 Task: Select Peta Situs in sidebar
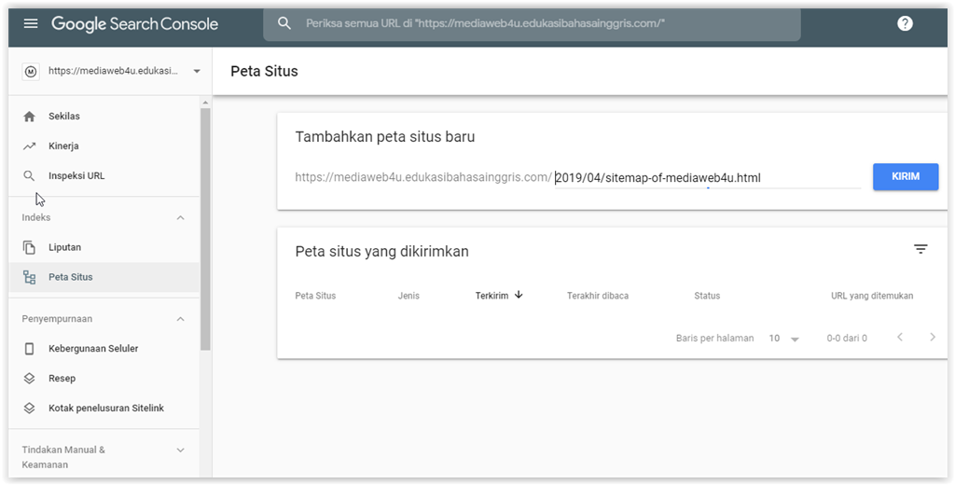[104, 277]
